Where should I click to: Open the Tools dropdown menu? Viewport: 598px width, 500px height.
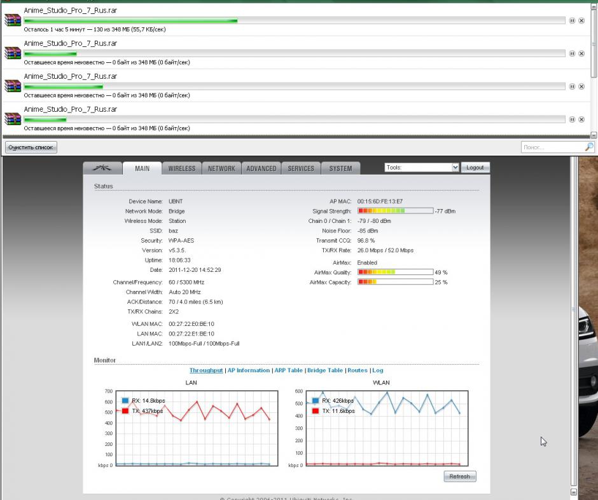click(x=421, y=167)
